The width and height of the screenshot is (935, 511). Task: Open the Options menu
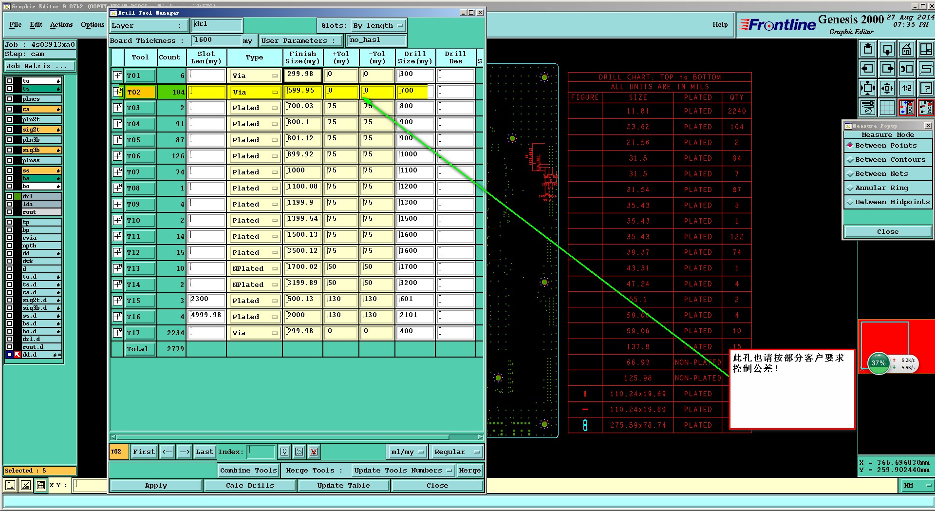click(93, 24)
